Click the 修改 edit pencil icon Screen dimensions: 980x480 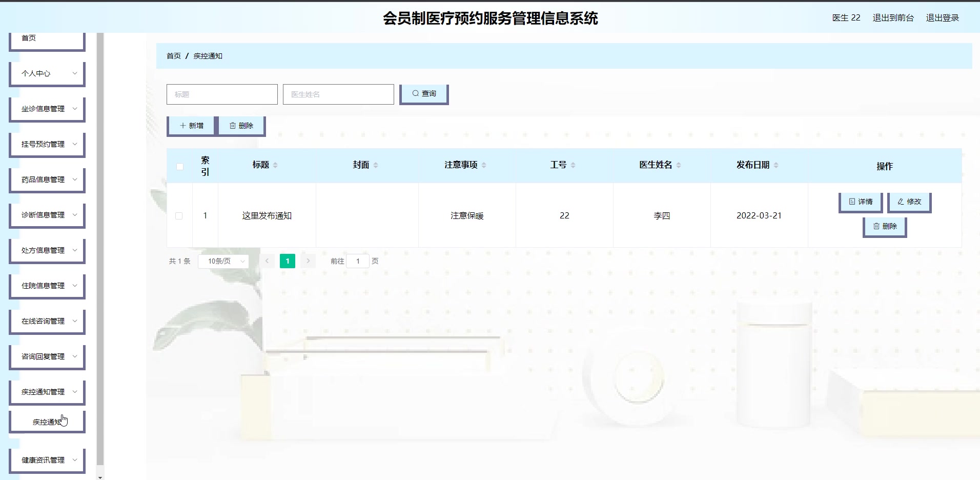pyautogui.click(x=908, y=202)
